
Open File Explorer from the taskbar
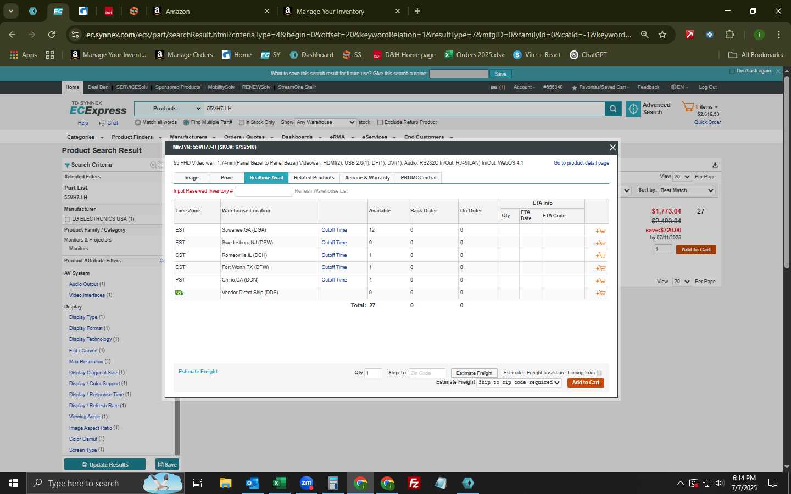(225, 483)
